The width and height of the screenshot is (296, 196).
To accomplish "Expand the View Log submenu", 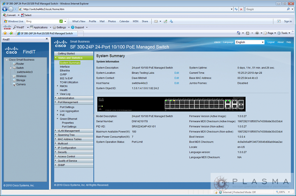I will coord(57,94).
